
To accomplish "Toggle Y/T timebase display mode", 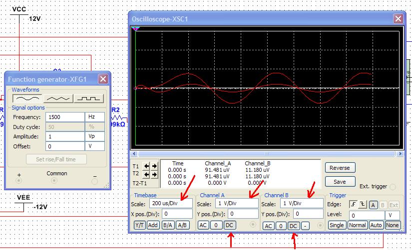I will click(x=139, y=225).
